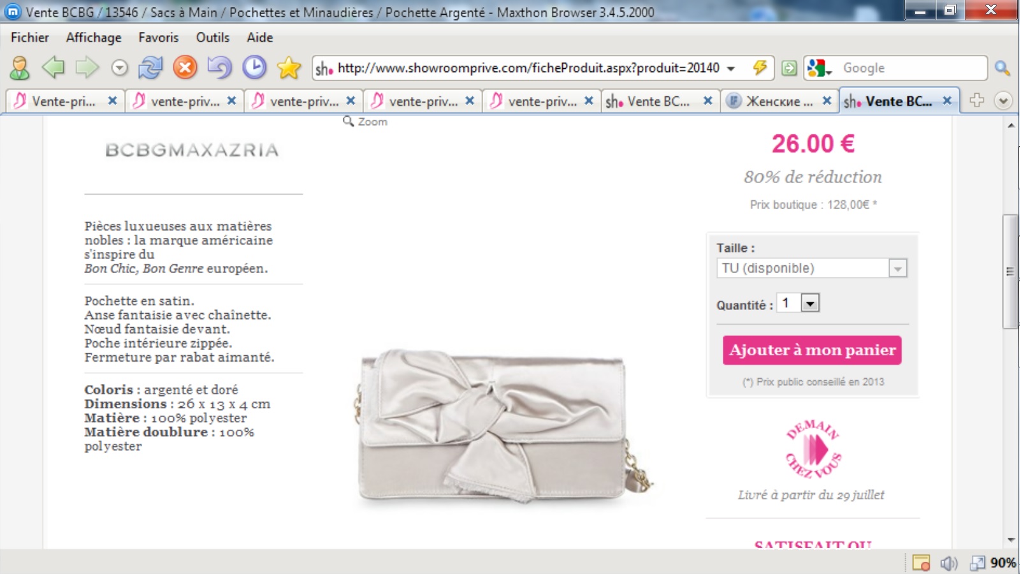Image resolution: width=1021 pixels, height=574 pixels.
Task: Open the Maxthon user account icon
Action: click(20, 68)
